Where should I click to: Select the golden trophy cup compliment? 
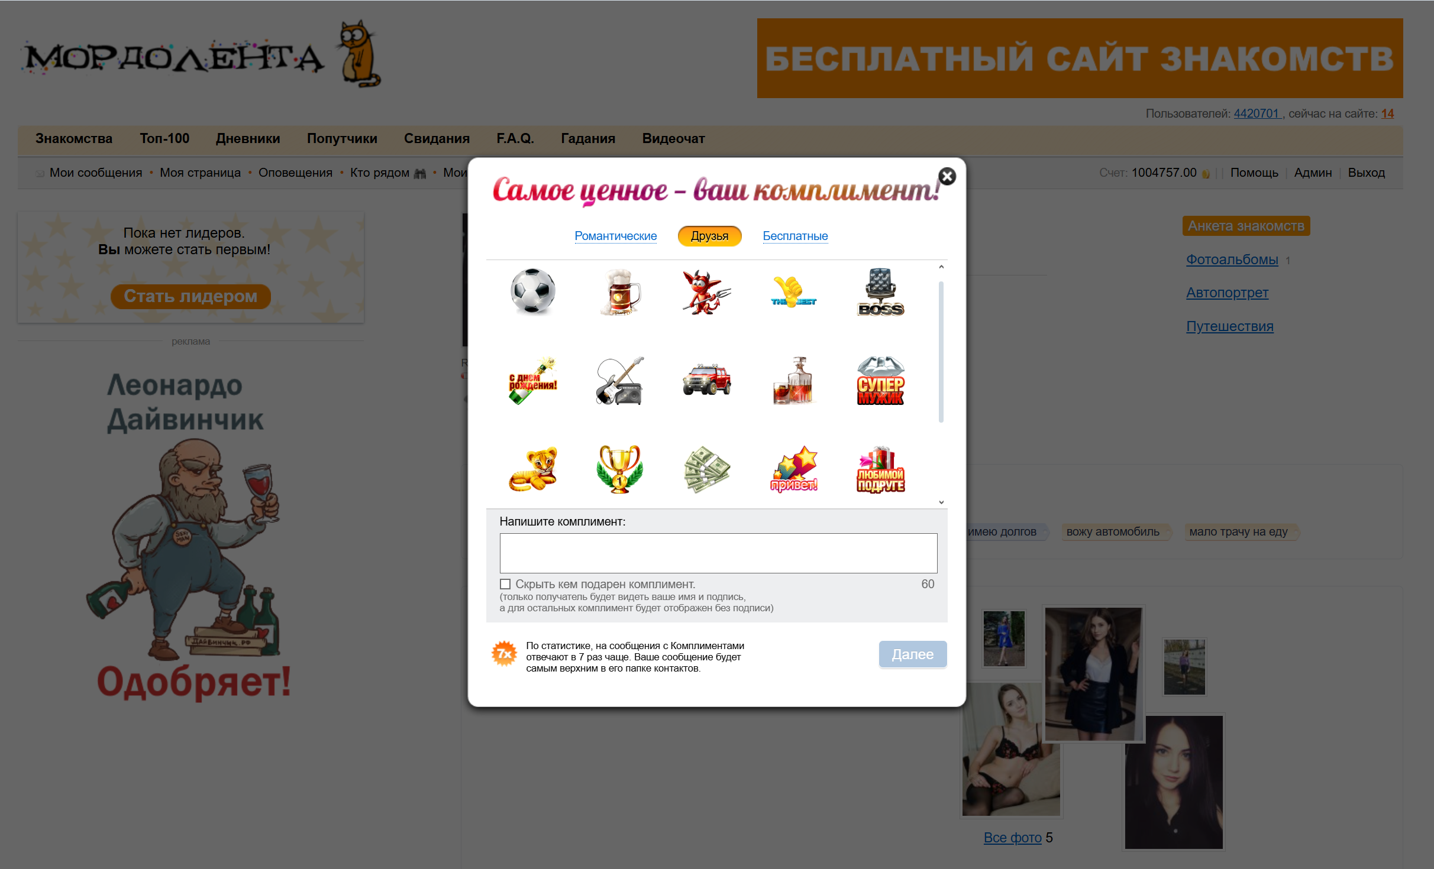tap(619, 469)
